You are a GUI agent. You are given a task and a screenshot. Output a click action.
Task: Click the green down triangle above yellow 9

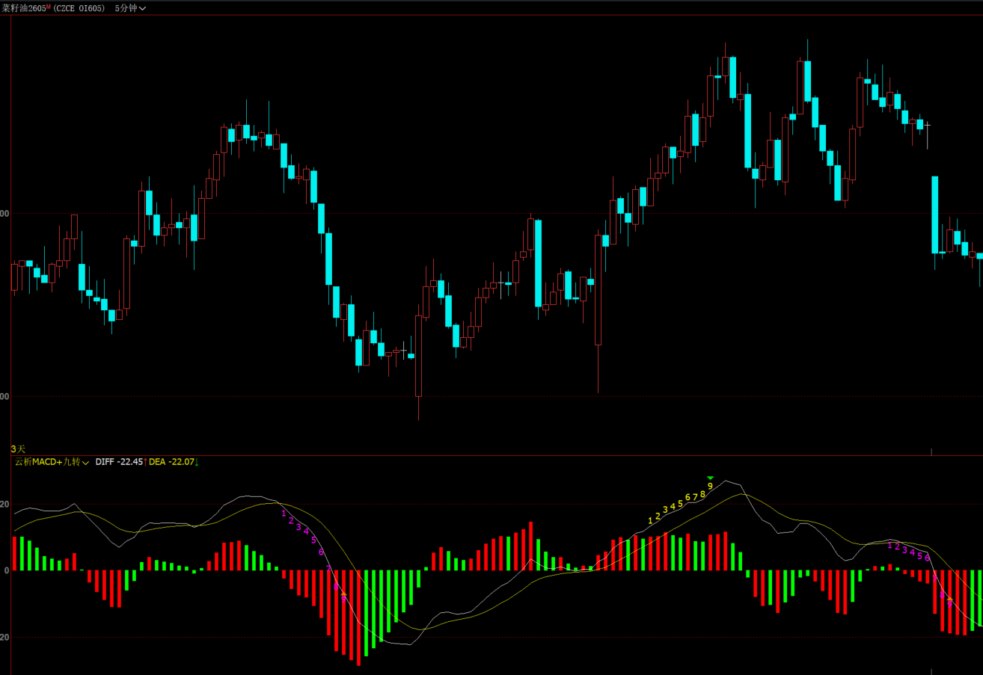[x=710, y=478]
